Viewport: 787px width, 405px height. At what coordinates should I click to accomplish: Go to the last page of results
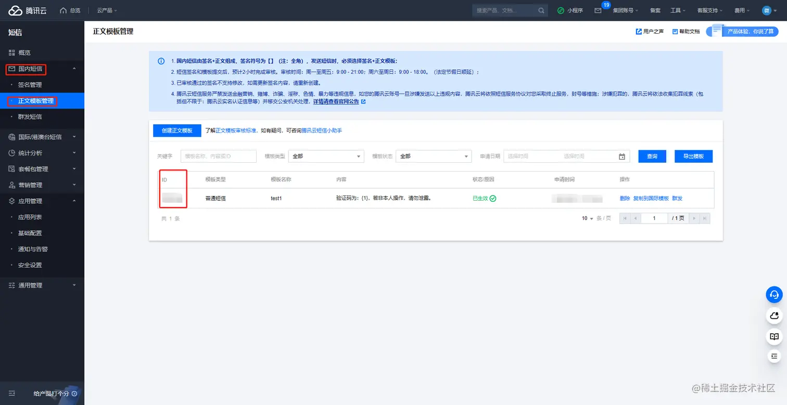coord(705,219)
